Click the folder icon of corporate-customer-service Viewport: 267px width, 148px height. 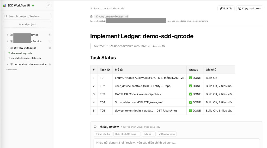tap(11, 64)
